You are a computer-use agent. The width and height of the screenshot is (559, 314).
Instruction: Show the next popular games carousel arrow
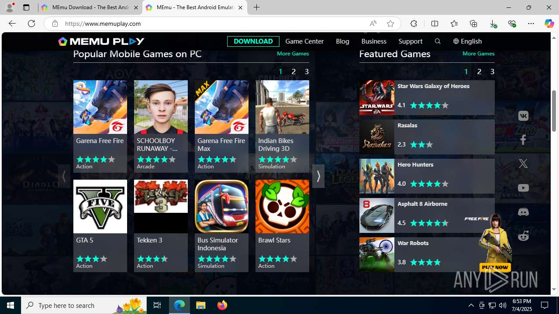[318, 176]
